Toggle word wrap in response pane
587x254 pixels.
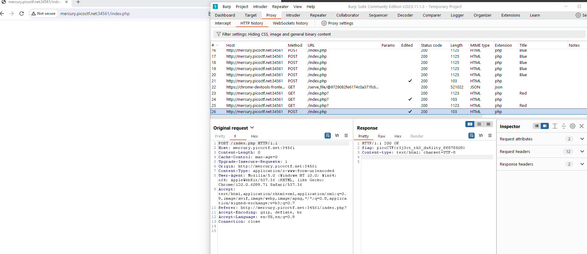click(x=472, y=135)
